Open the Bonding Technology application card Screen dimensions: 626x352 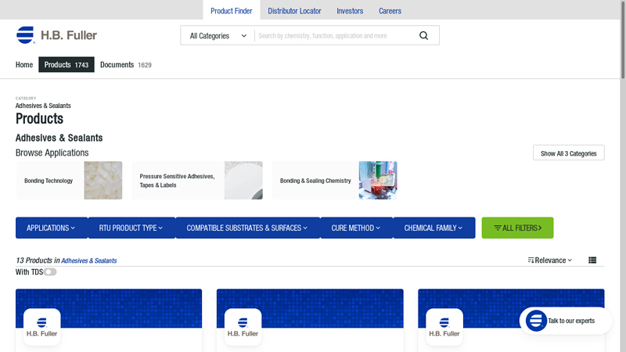(69, 181)
